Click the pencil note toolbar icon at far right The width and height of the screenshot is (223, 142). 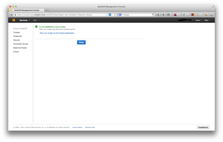[x=212, y=15]
